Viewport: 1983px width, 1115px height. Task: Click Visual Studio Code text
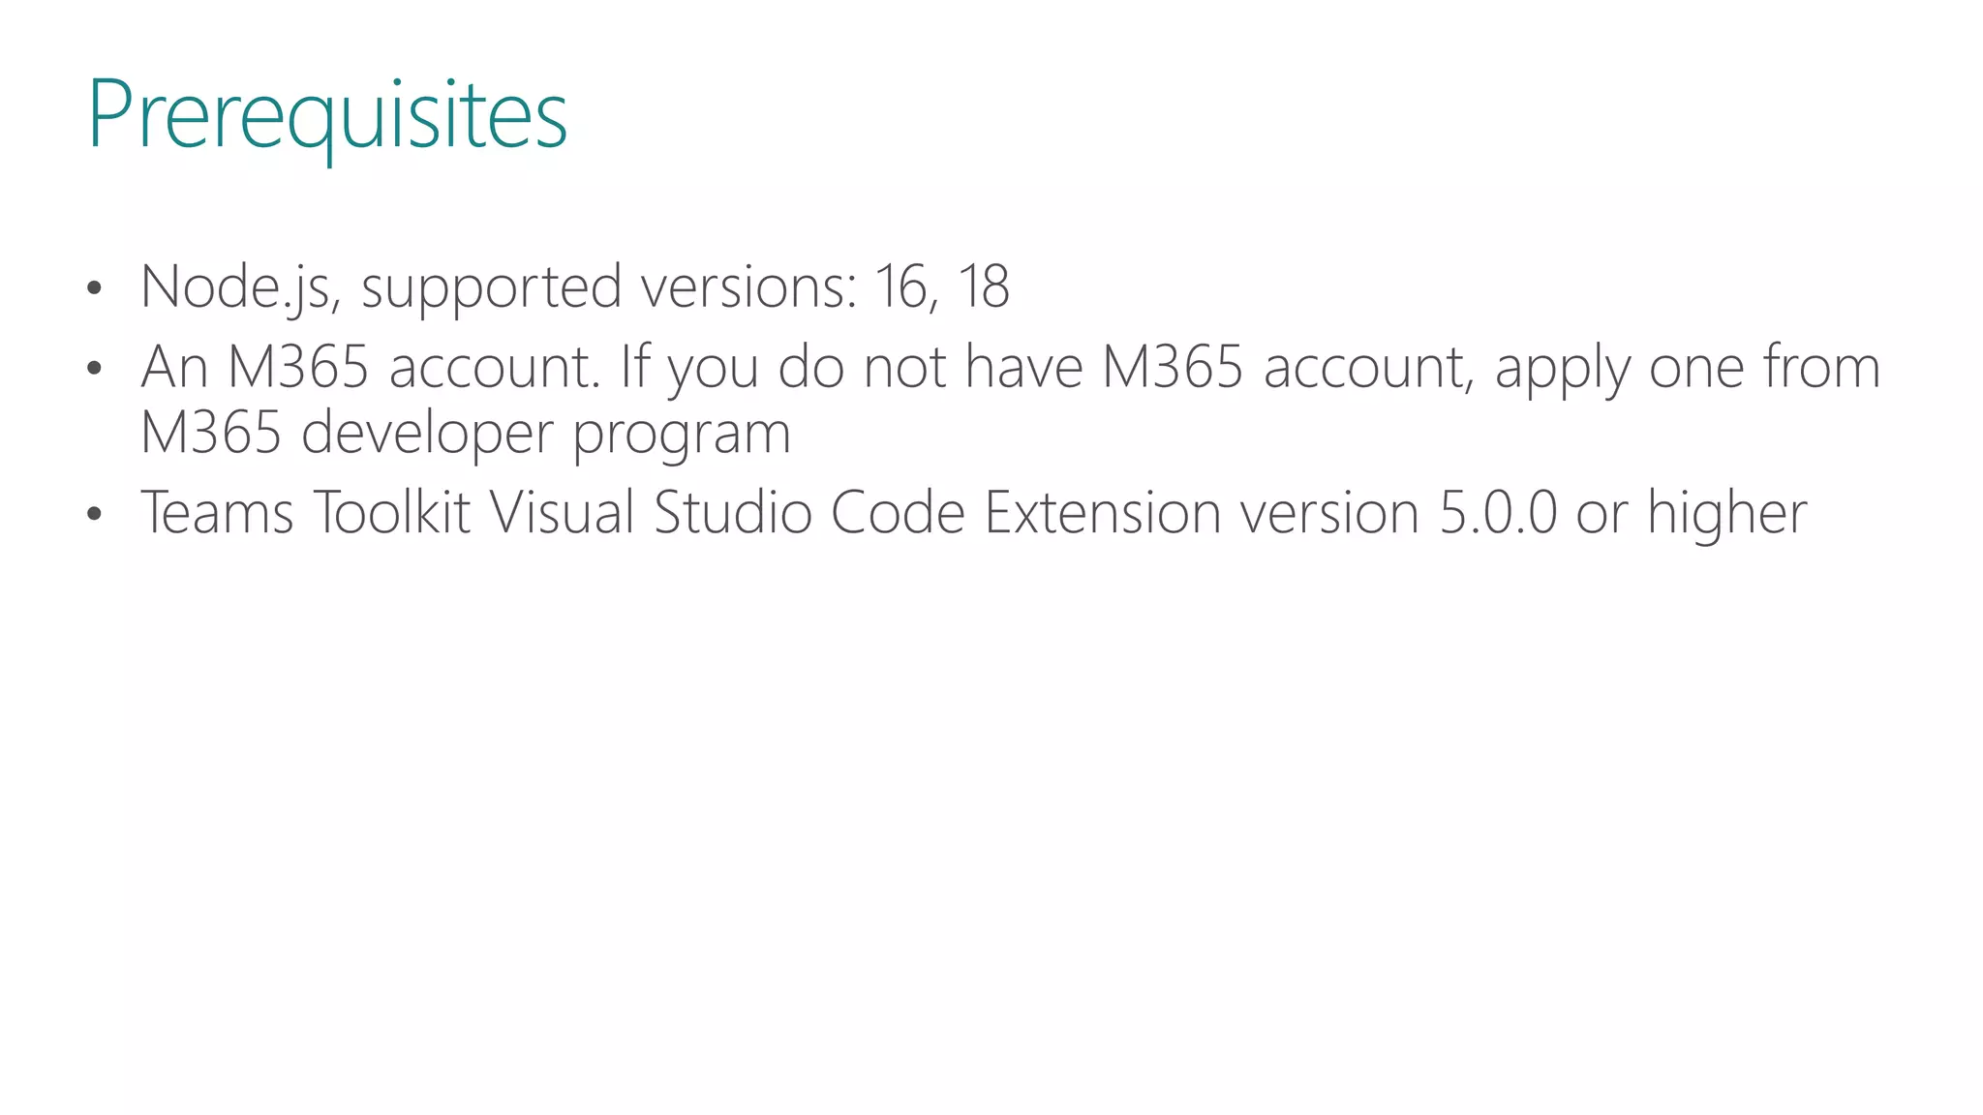(727, 513)
